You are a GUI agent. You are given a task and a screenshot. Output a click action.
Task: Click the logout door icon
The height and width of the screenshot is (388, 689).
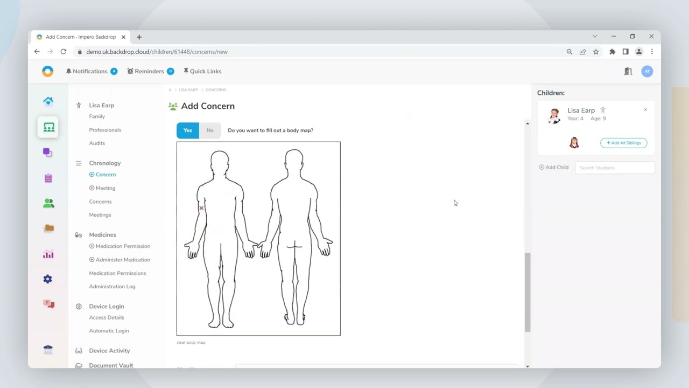click(x=628, y=71)
